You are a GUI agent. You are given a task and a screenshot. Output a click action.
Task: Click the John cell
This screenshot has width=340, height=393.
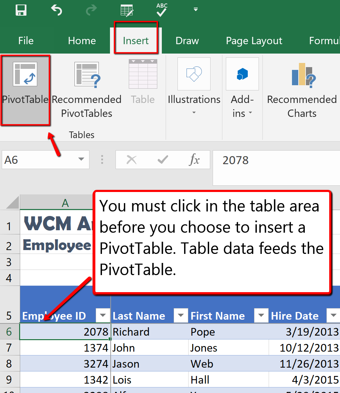pos(149,348)
